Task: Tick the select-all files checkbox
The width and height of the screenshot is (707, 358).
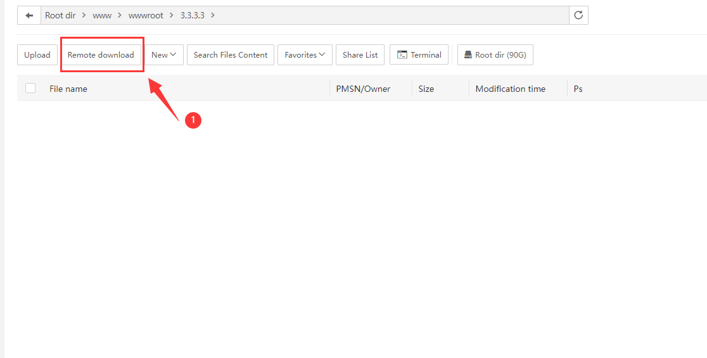Action: 30,89
